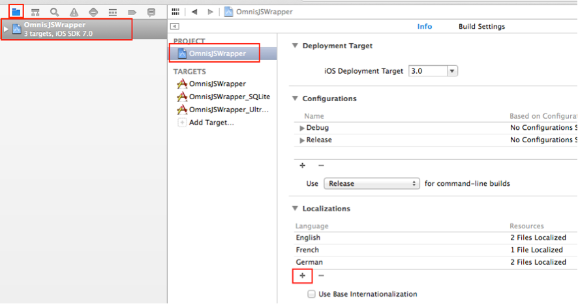
Task: Open the command-line builds Release dropdown
Action: click(x=372, y=183)
